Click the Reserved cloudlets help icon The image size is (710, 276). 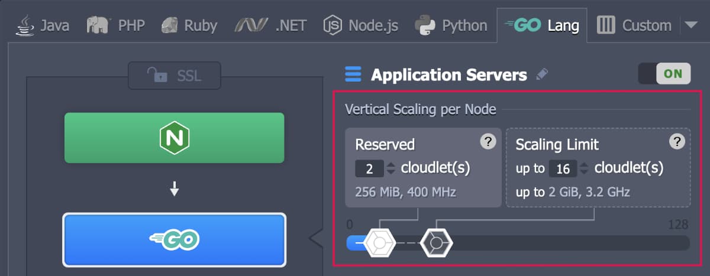(487, 141)
